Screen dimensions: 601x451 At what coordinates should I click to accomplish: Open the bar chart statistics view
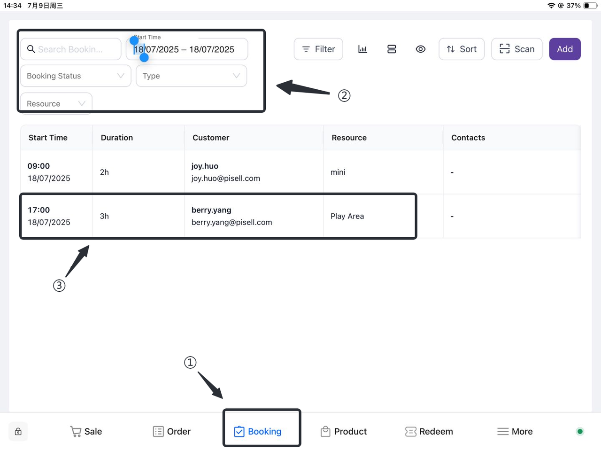click(x=362, y=49)
